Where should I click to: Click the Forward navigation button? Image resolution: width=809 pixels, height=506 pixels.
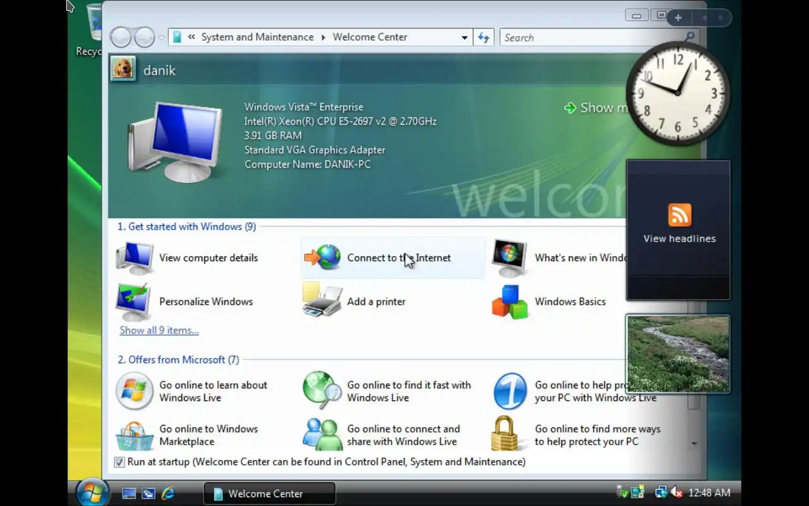click(144, 37)
